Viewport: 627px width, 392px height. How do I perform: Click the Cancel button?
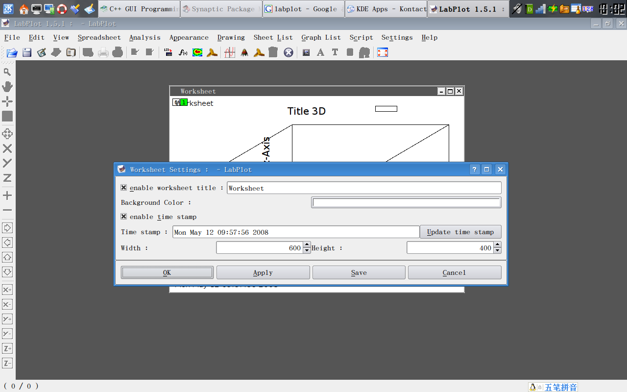455,272
